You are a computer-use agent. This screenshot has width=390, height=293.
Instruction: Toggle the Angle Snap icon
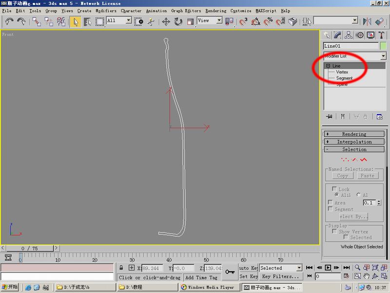[x=255, y=21]
